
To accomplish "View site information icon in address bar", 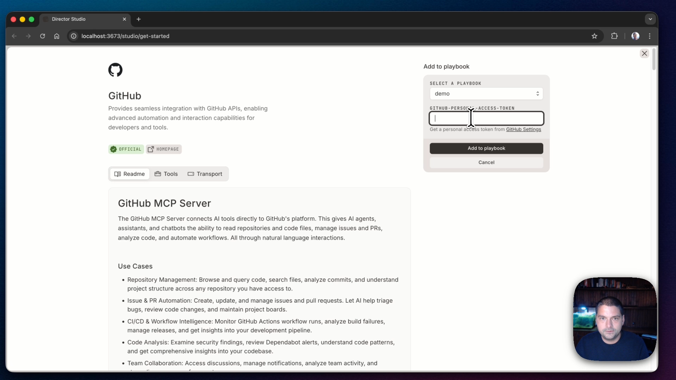I will 74,36.
